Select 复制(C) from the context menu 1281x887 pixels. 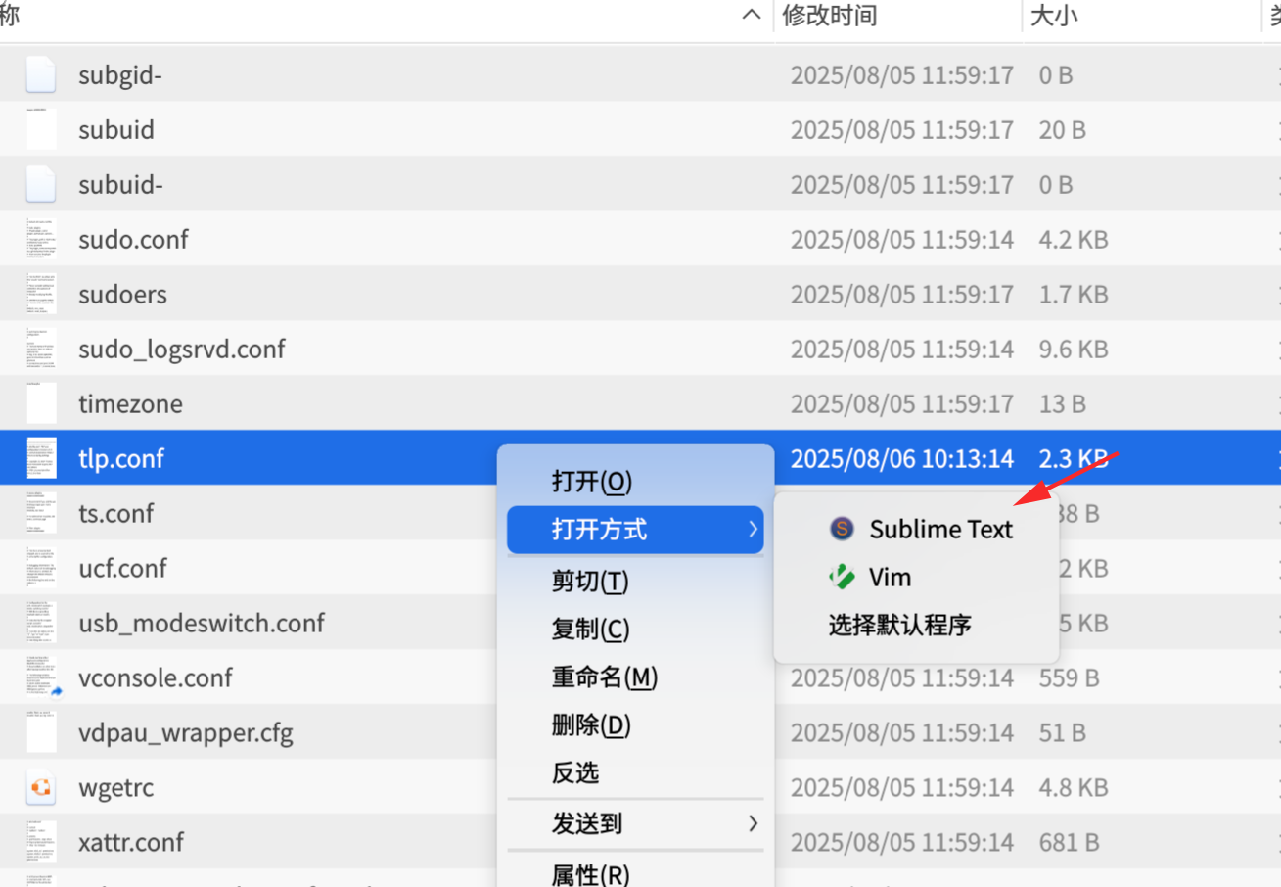(590, 629)
